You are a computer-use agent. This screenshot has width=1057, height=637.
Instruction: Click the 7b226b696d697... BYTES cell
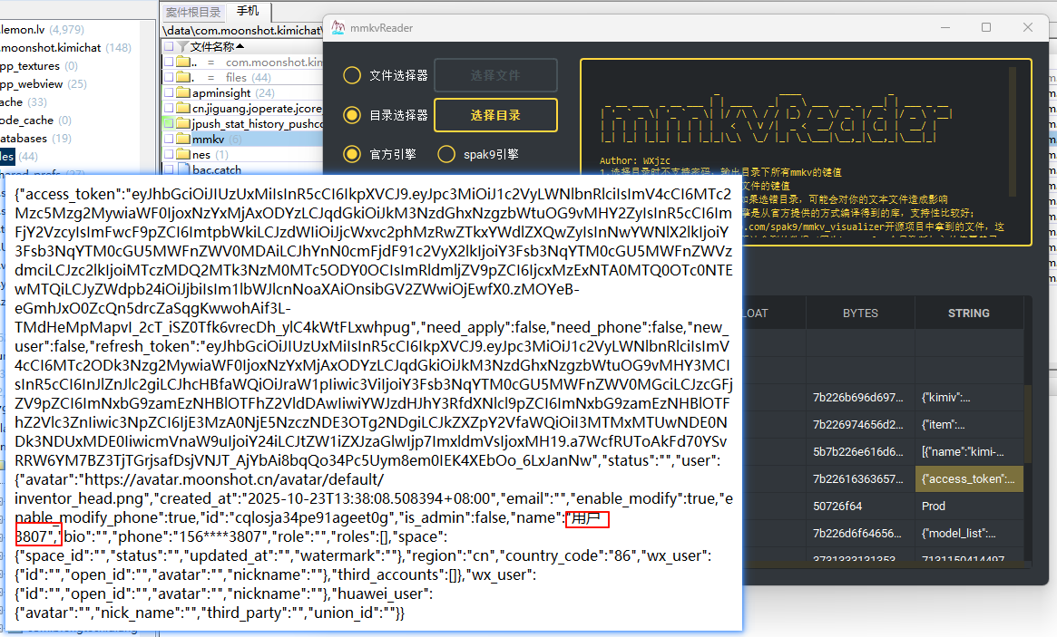(860, 397)
